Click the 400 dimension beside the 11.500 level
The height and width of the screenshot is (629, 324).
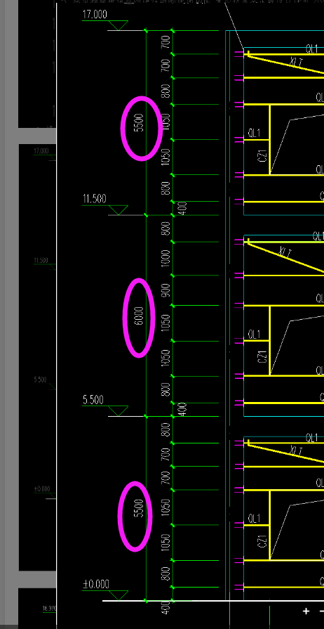tap(182, 208)
